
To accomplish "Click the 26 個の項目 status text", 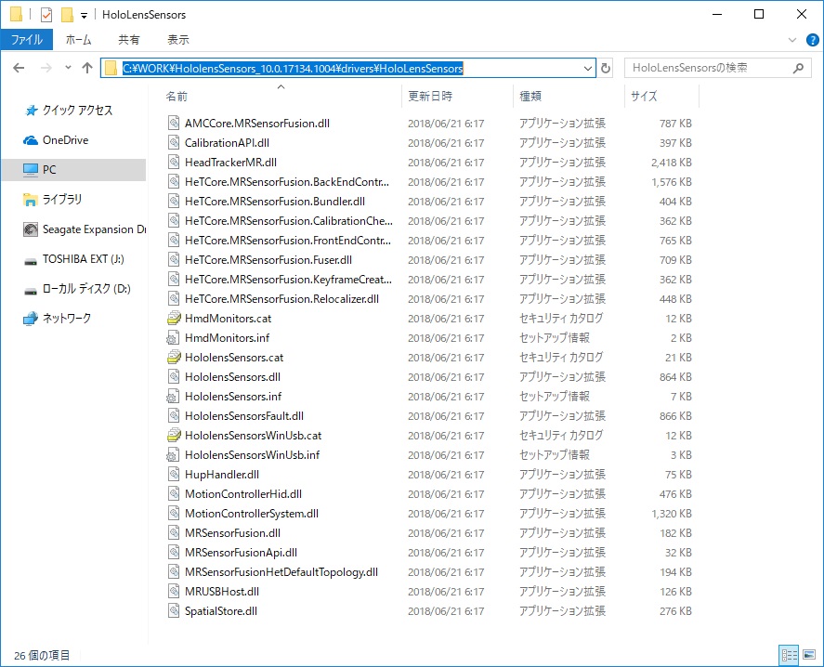I will pyautogui.click(x=42, y=656).
